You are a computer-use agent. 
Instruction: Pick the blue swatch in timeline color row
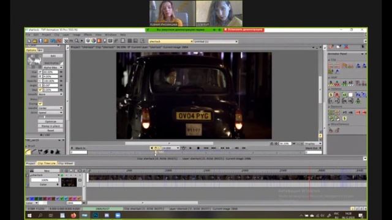point(32,199)
